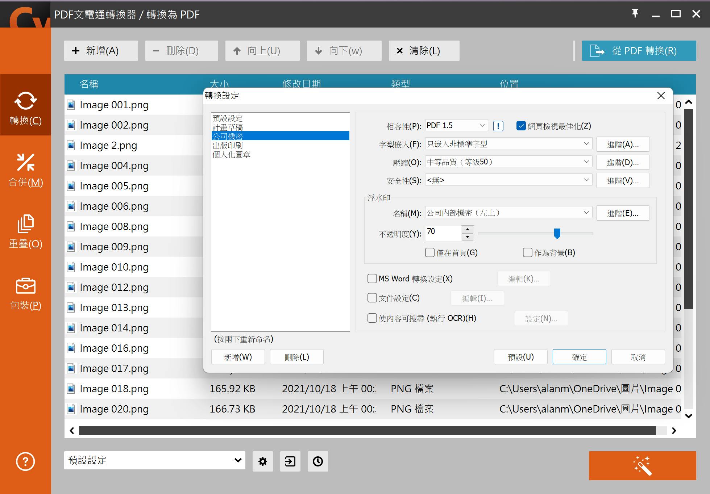Click the magic wand convert button
The width and height of the screenshot is (710, 494).
(642, 466)
